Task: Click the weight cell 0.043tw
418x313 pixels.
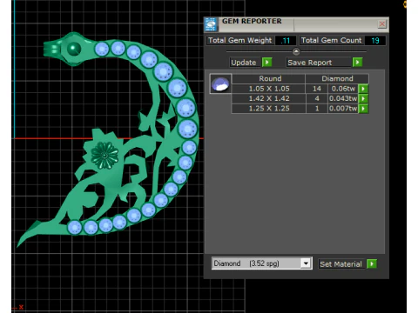Action: click(343, 98)
